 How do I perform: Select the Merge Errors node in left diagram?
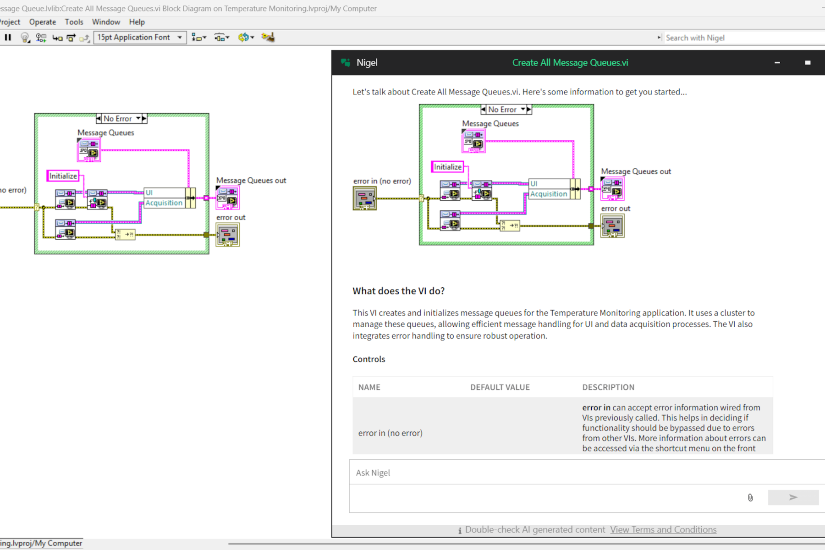click(125, 234)
